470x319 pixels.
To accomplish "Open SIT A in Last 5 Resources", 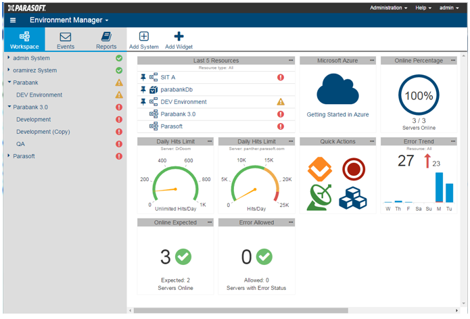I will point(168,77).
